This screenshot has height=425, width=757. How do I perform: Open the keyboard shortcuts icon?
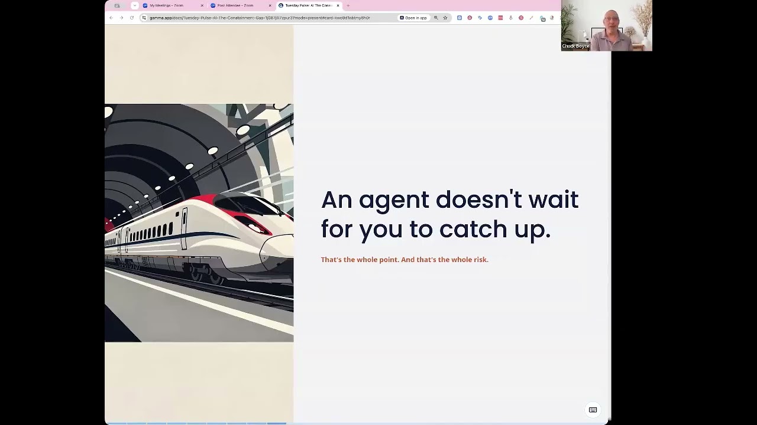click(x=593, y=410)
